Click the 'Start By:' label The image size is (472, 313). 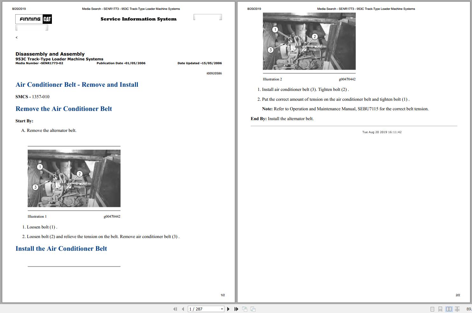(25, 121)
